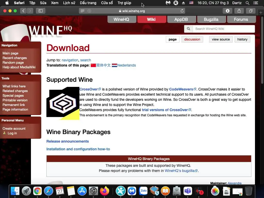Open Recent changes in Navigation

click(x=15, y=58)
